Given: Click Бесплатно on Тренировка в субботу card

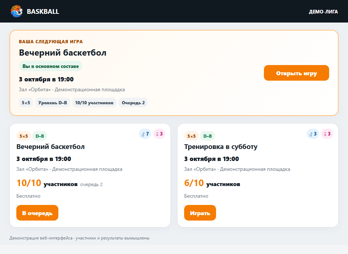Looking at the screenshot, I should (196, 196).
